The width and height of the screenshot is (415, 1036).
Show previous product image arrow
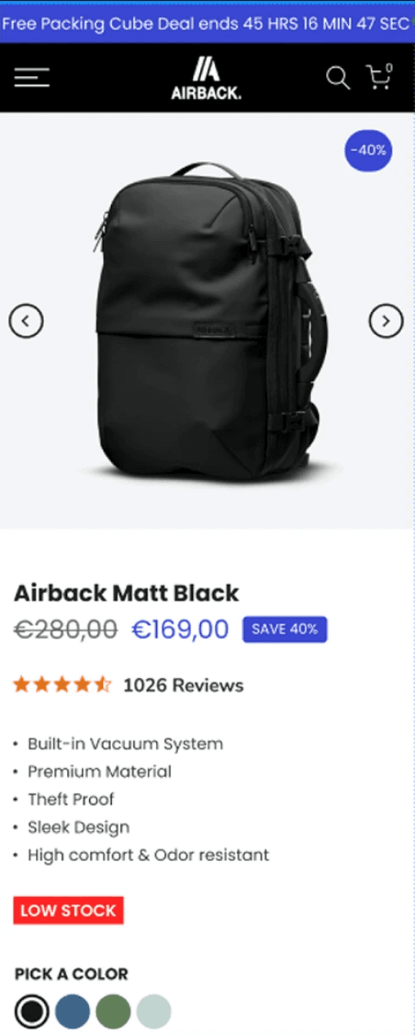tap(26, 320)
